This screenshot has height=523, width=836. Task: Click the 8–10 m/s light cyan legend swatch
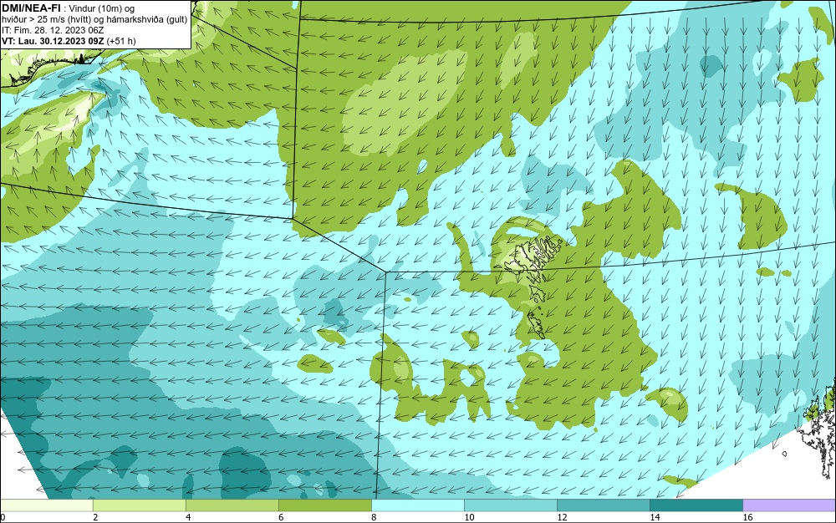tap(417, 505)
